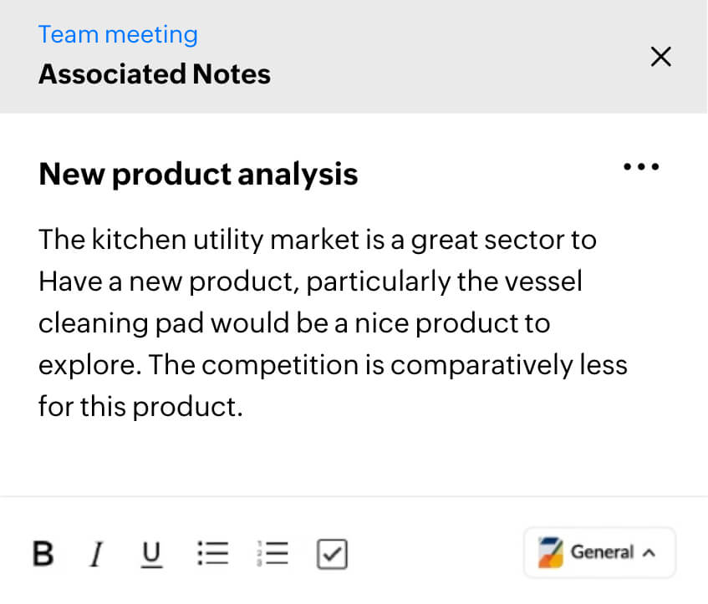Toggle the checkbox list tool
The image size is (708, 604).
coord(331,552)
